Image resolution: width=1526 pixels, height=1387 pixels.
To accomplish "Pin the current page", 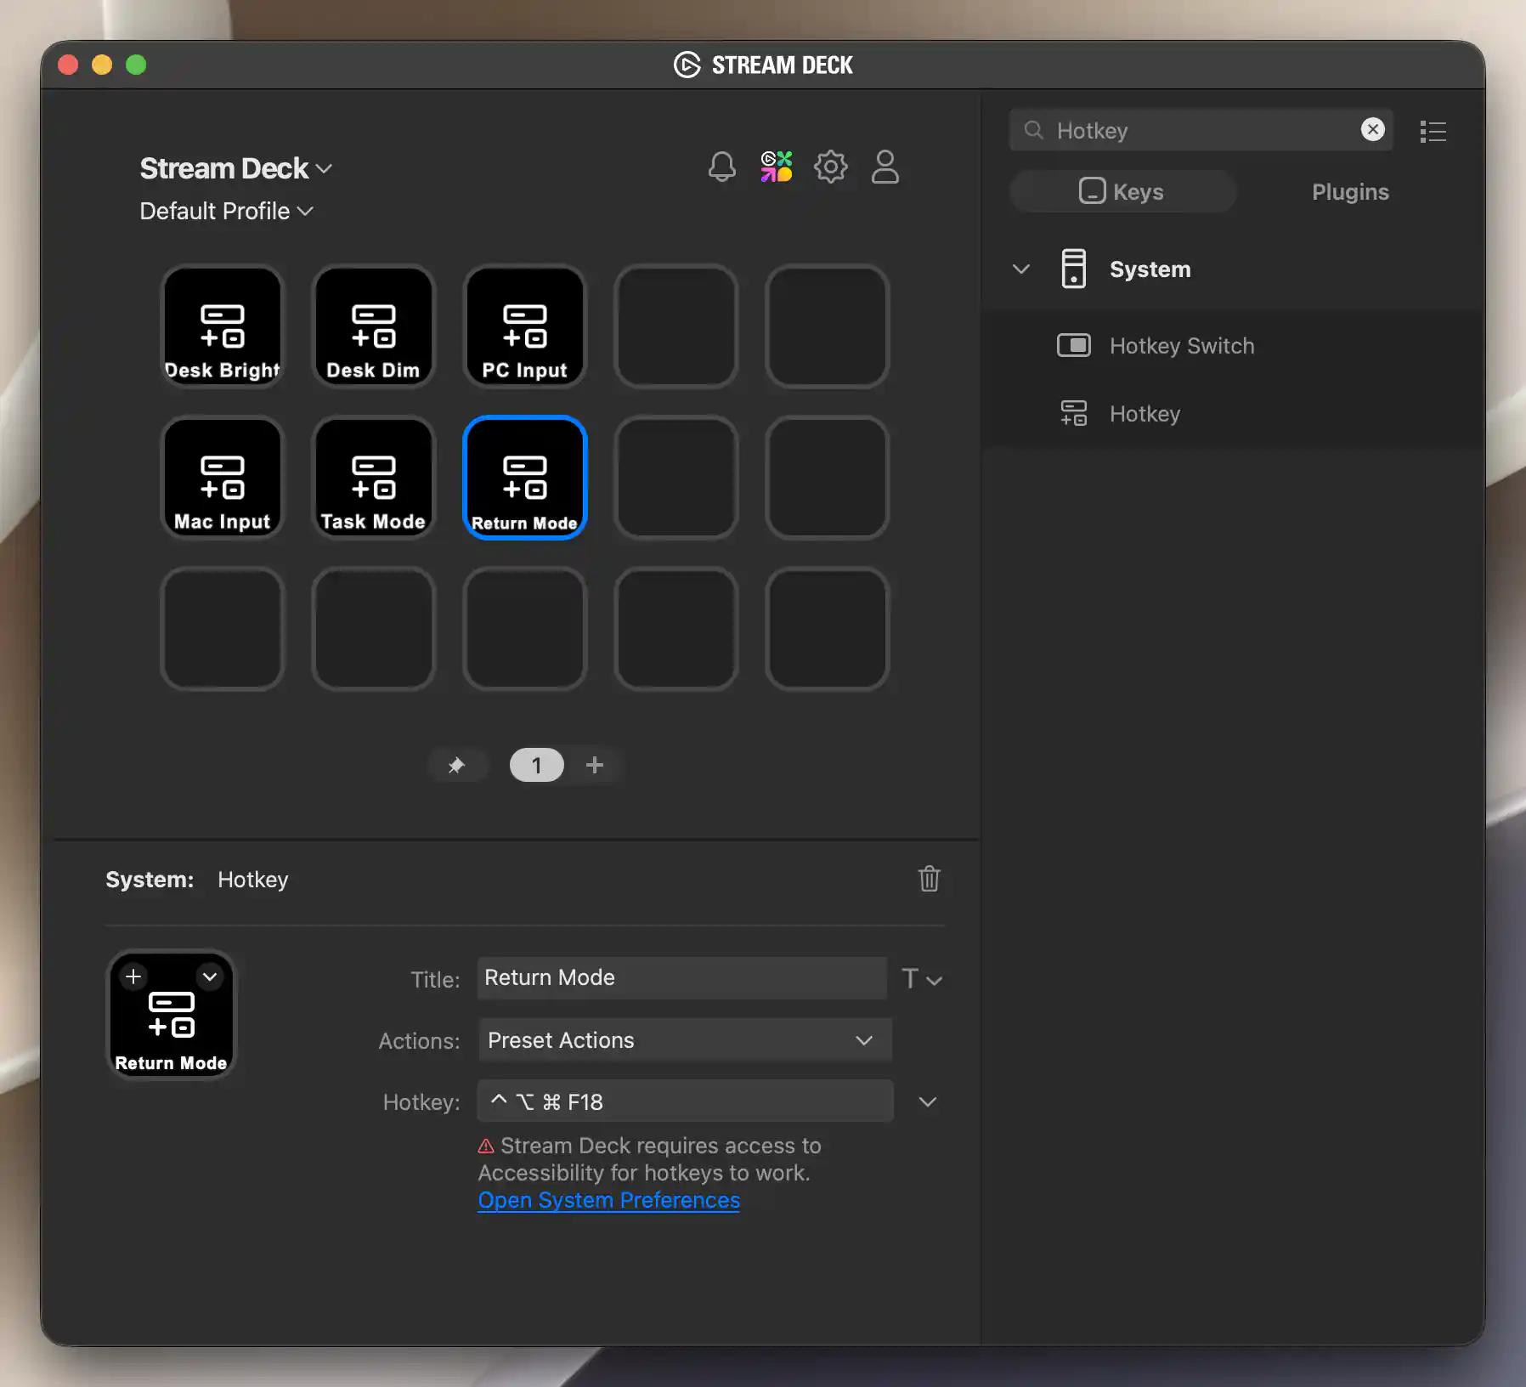I will pyautogui.click(x=457, y=765).
